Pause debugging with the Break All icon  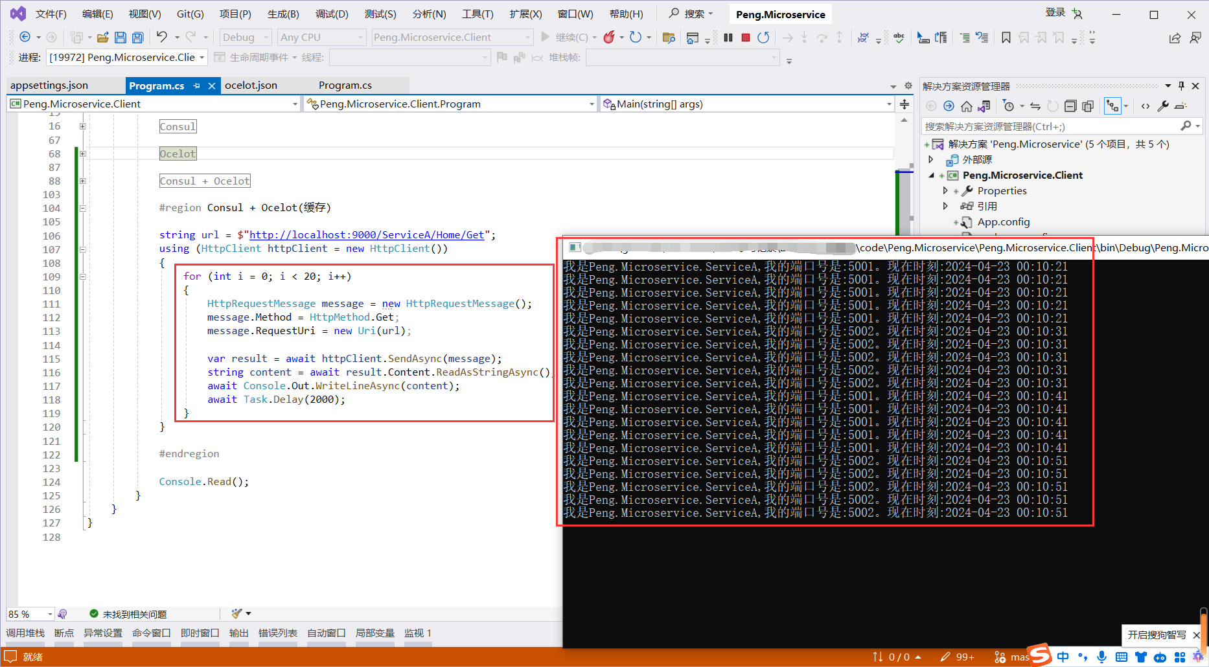tap(728, 38)
